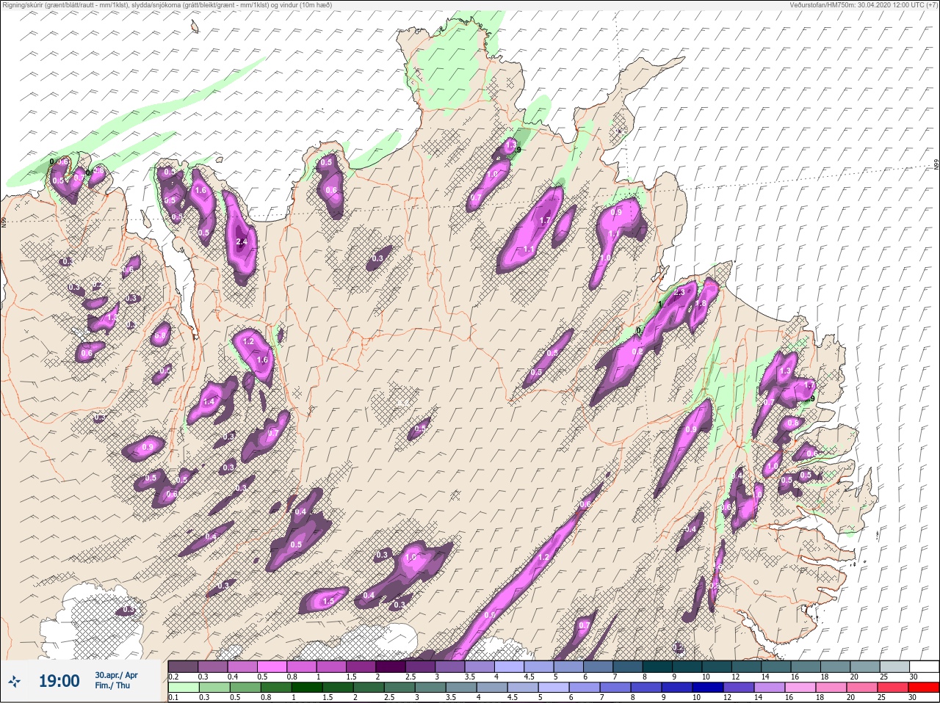Click the N99 label on the right map edge
940x703 pixels.
[x=936, y=165]
